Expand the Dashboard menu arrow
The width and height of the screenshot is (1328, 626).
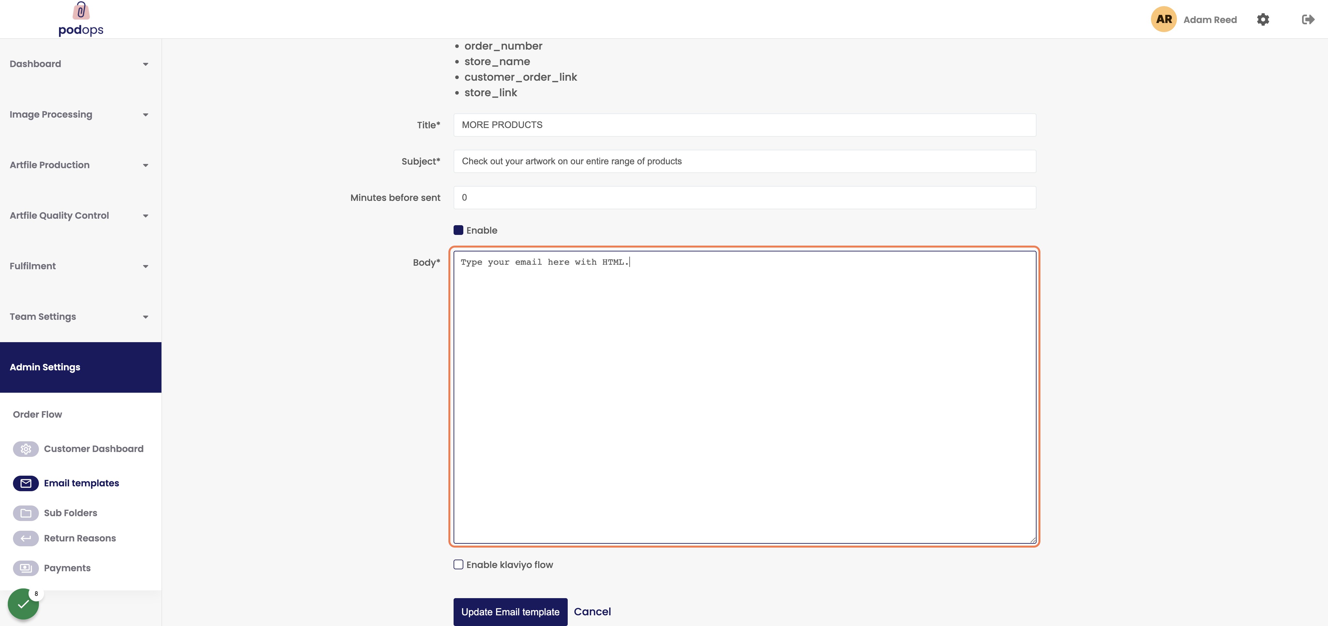[x=145, y=64]
